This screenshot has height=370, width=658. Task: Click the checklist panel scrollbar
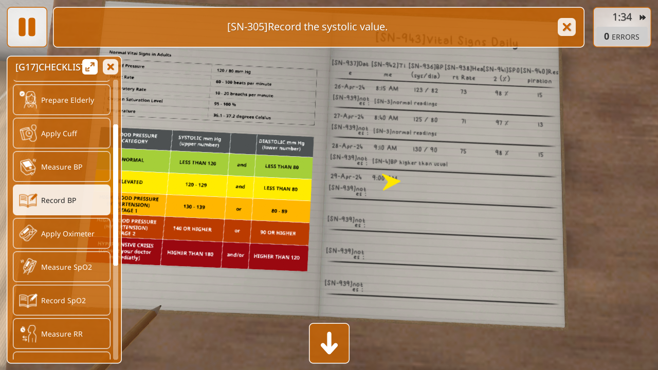point(116,195)
